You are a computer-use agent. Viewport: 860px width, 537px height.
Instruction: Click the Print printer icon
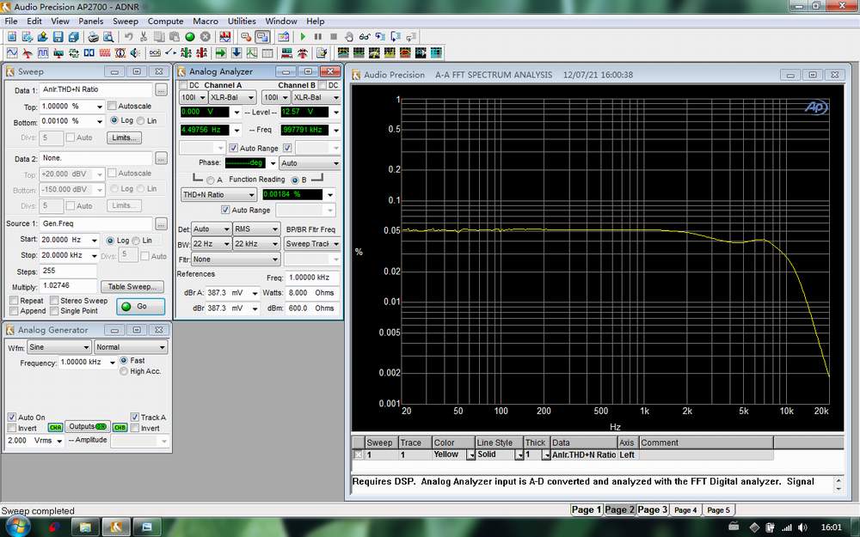[x=93, y=37]
